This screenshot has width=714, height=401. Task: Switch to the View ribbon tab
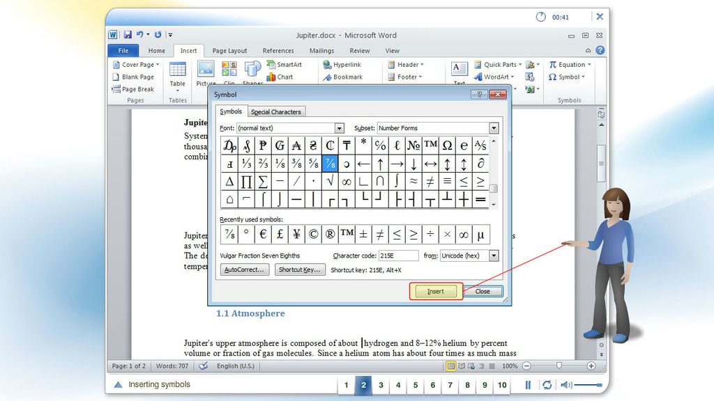click(x=392, y=50)
